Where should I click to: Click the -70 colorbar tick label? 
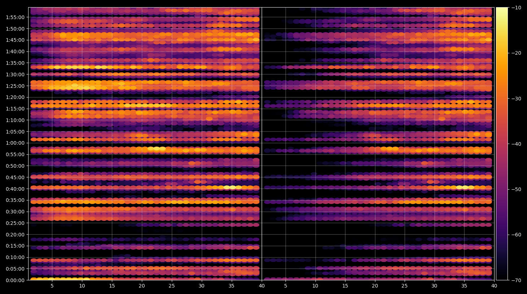(x=516, y=280)
